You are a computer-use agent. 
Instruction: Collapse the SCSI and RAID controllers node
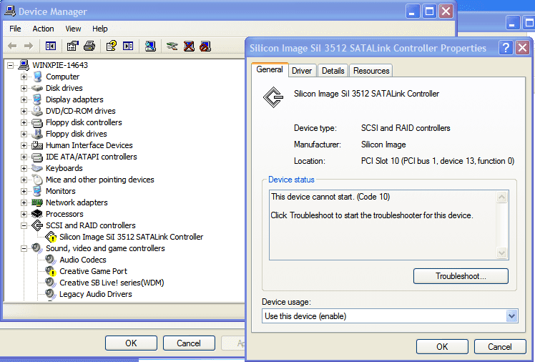[x=24, y=225]
